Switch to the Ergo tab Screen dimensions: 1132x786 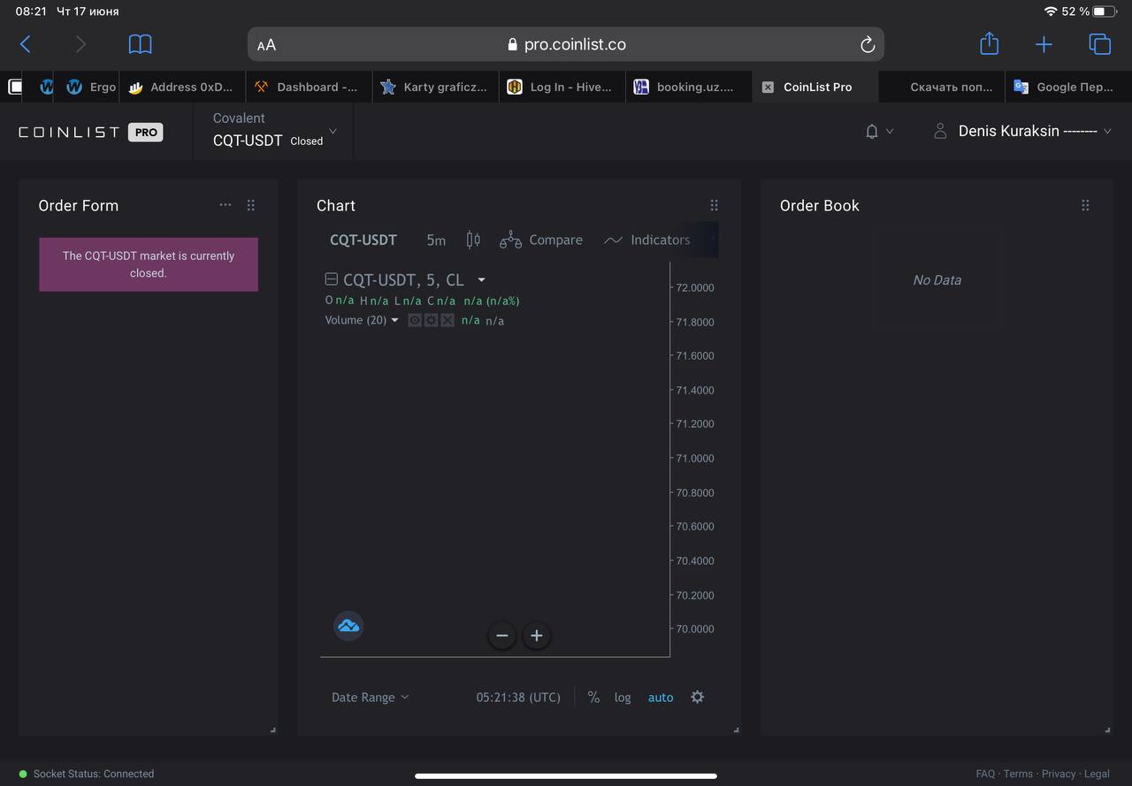[92, 87]
